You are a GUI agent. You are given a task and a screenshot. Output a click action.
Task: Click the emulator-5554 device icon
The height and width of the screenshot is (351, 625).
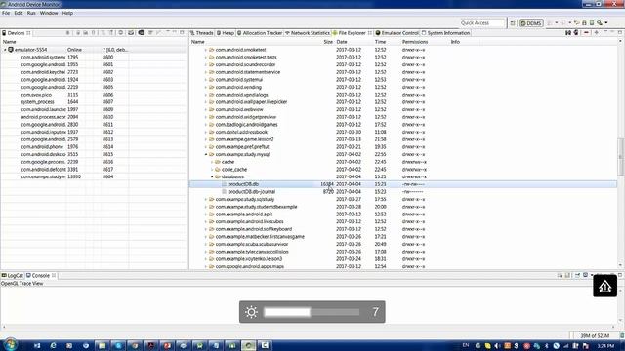point(11,50)
